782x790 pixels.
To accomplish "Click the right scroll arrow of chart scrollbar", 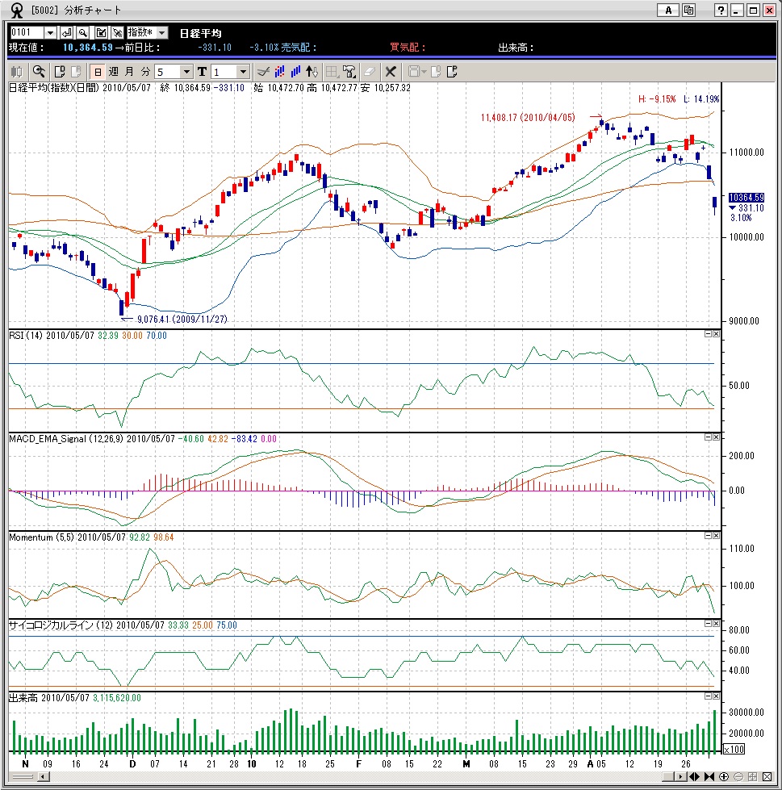I will point(680,777).
